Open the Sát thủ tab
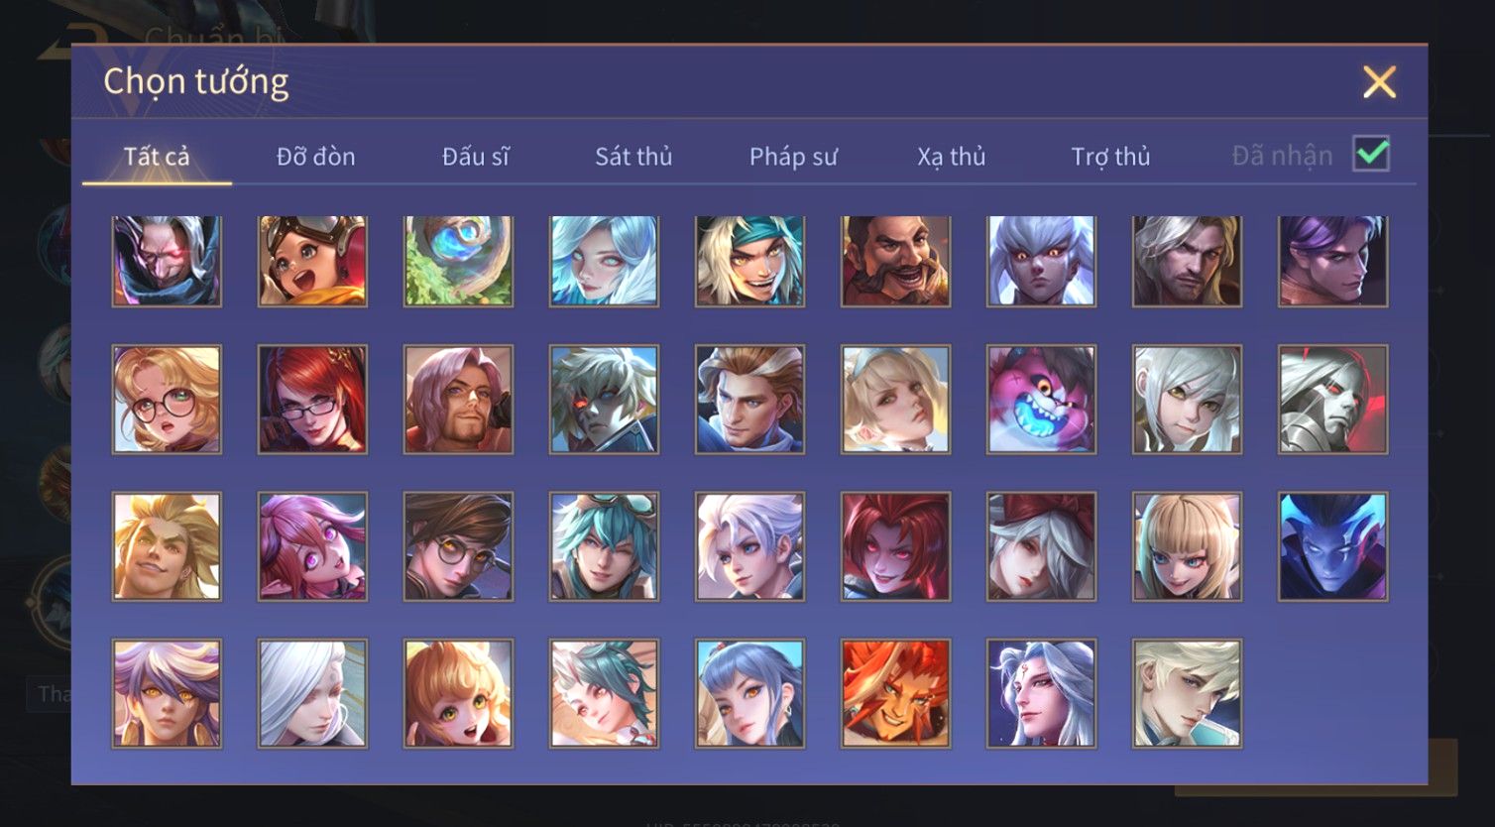Viewport: 1495px width, 827px height. click(633, 157)
